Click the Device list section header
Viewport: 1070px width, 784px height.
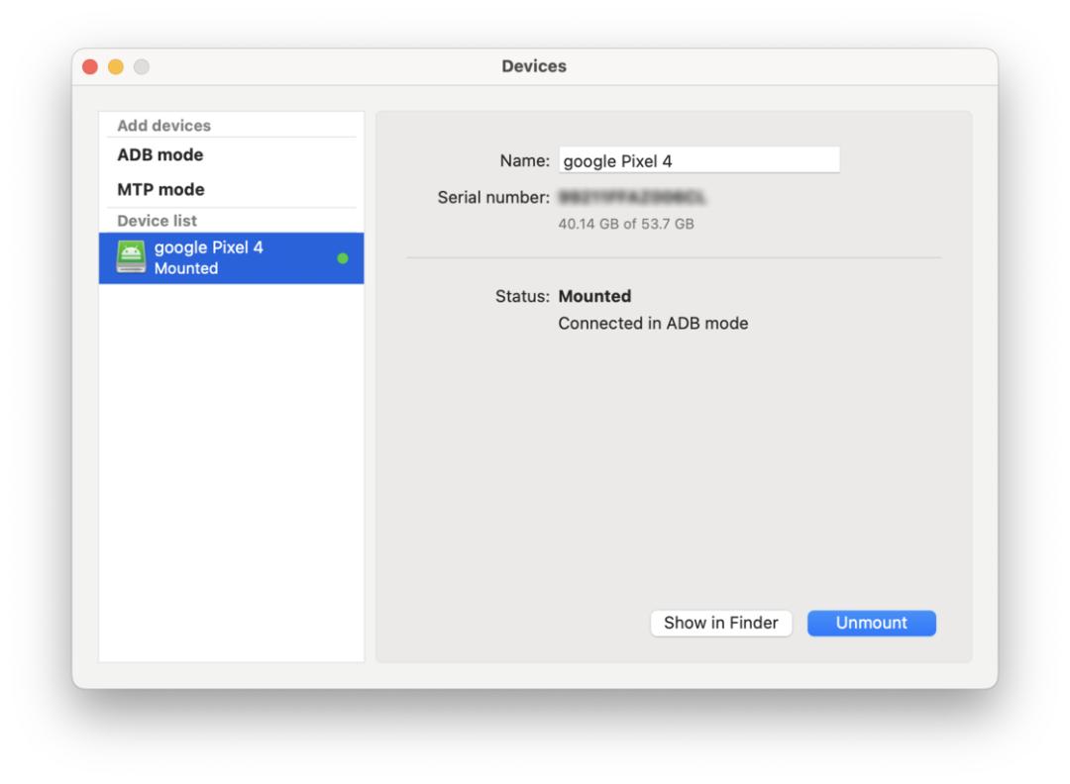click(158, 220)
